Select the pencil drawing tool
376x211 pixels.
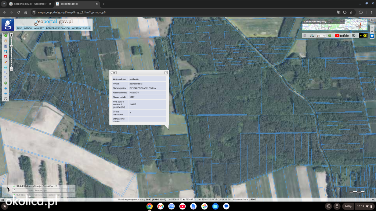click(6, 62)
